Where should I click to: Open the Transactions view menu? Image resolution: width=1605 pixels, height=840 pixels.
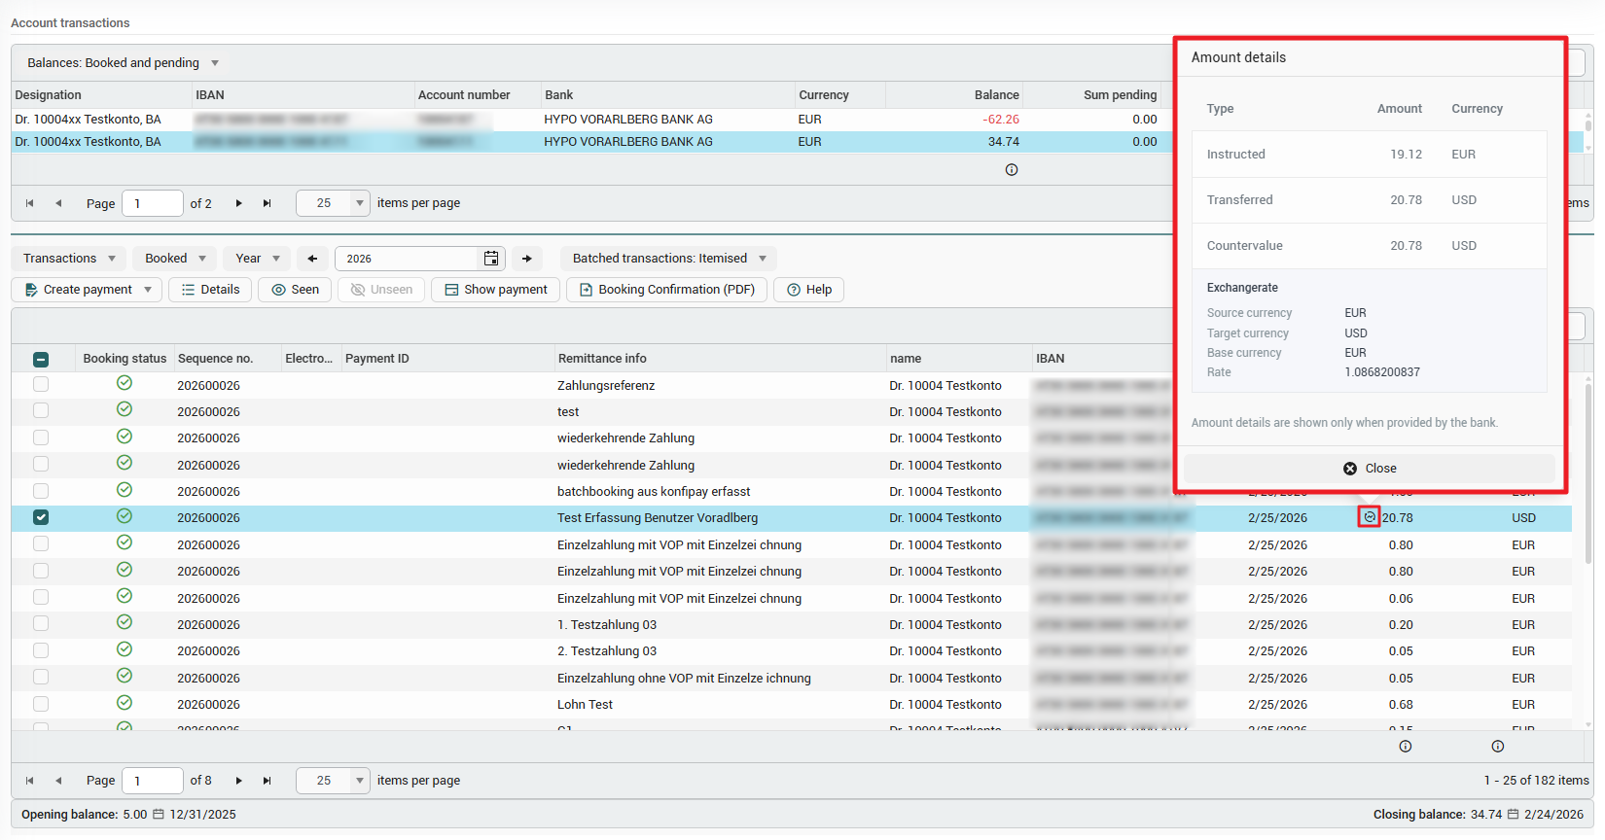tap(69, 259)
